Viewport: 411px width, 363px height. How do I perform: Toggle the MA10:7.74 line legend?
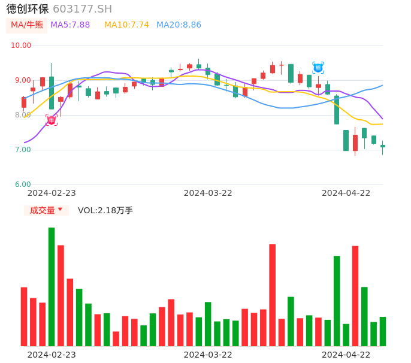126,25
